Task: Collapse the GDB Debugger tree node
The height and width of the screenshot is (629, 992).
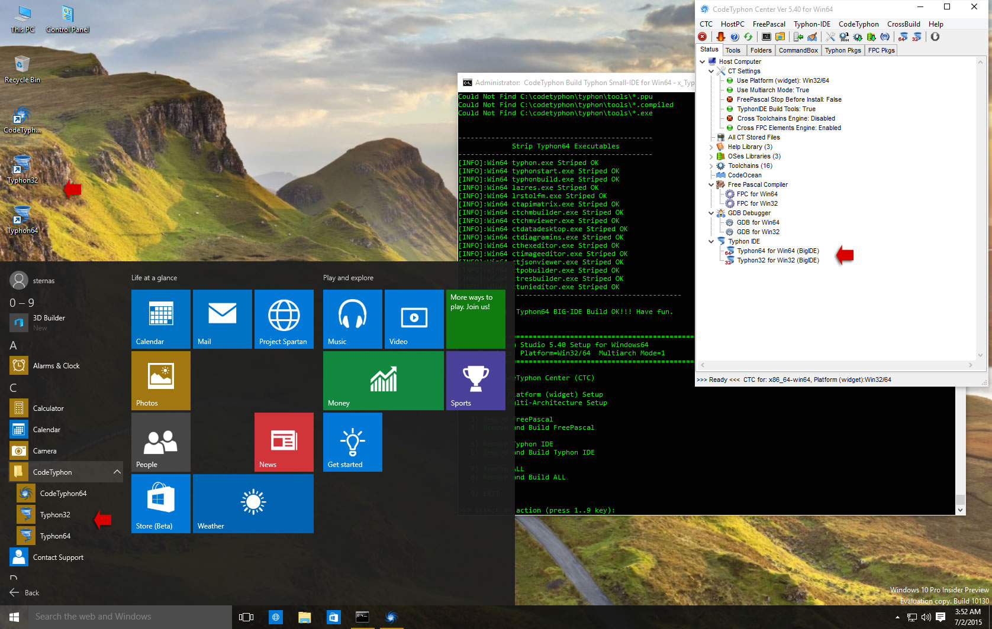Action: tap(711, 213)
